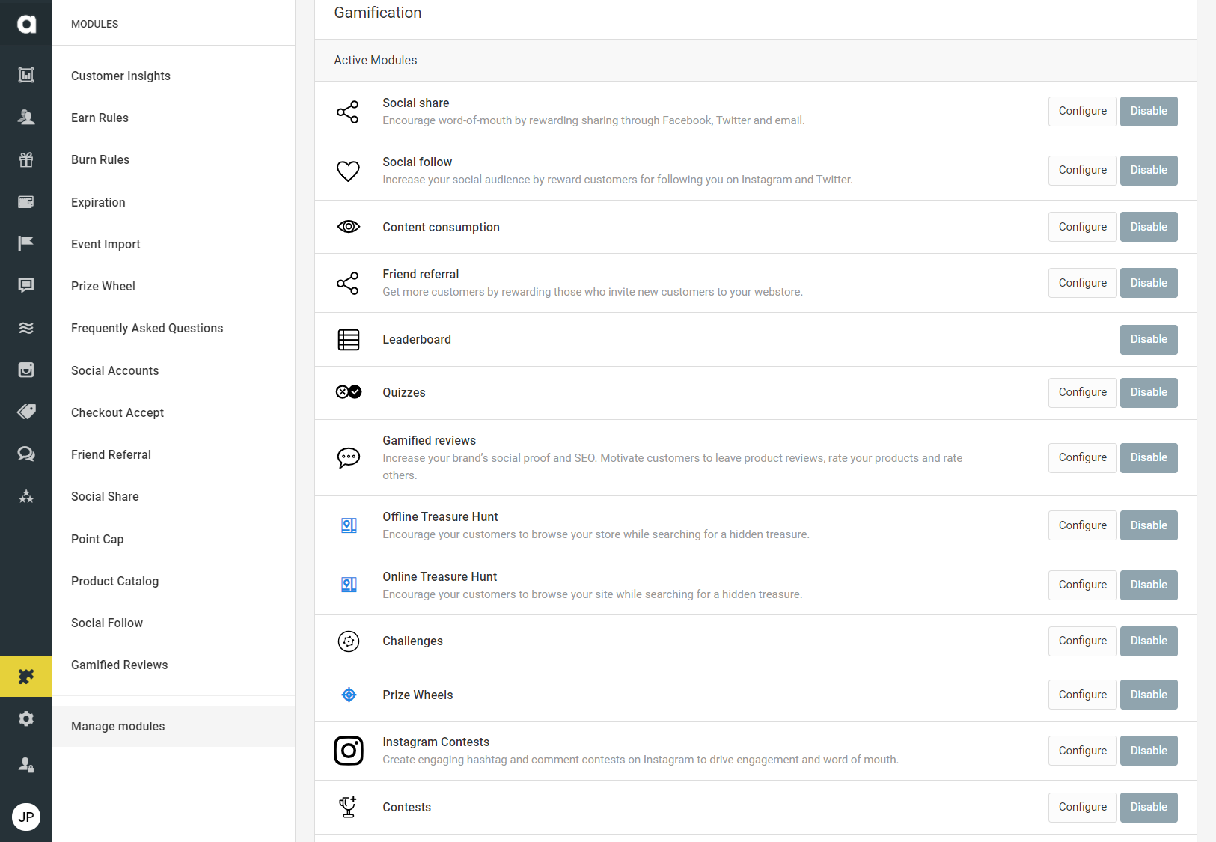The width and height of the screenshot is (1216, 842).
Task: Click the price tags sidebar icon
Action: click(26, 412)
